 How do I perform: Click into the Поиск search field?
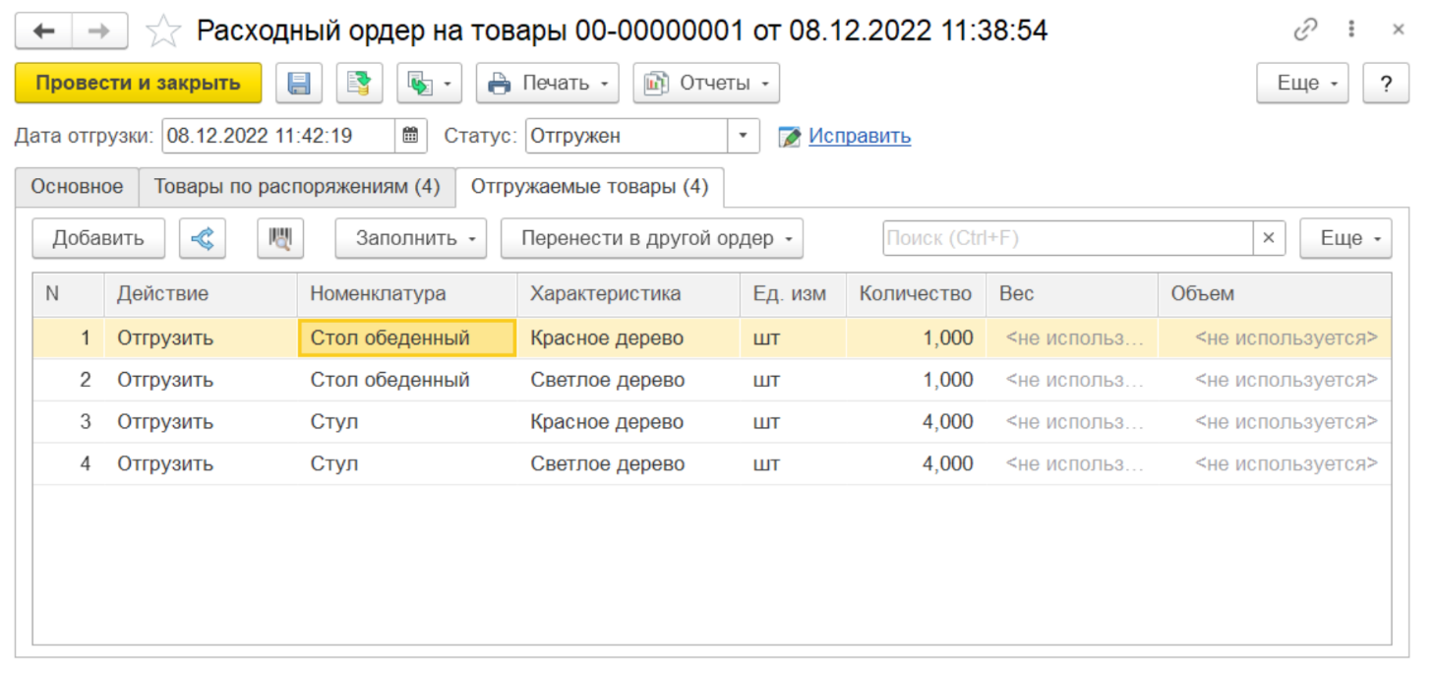pos(1066,238)
